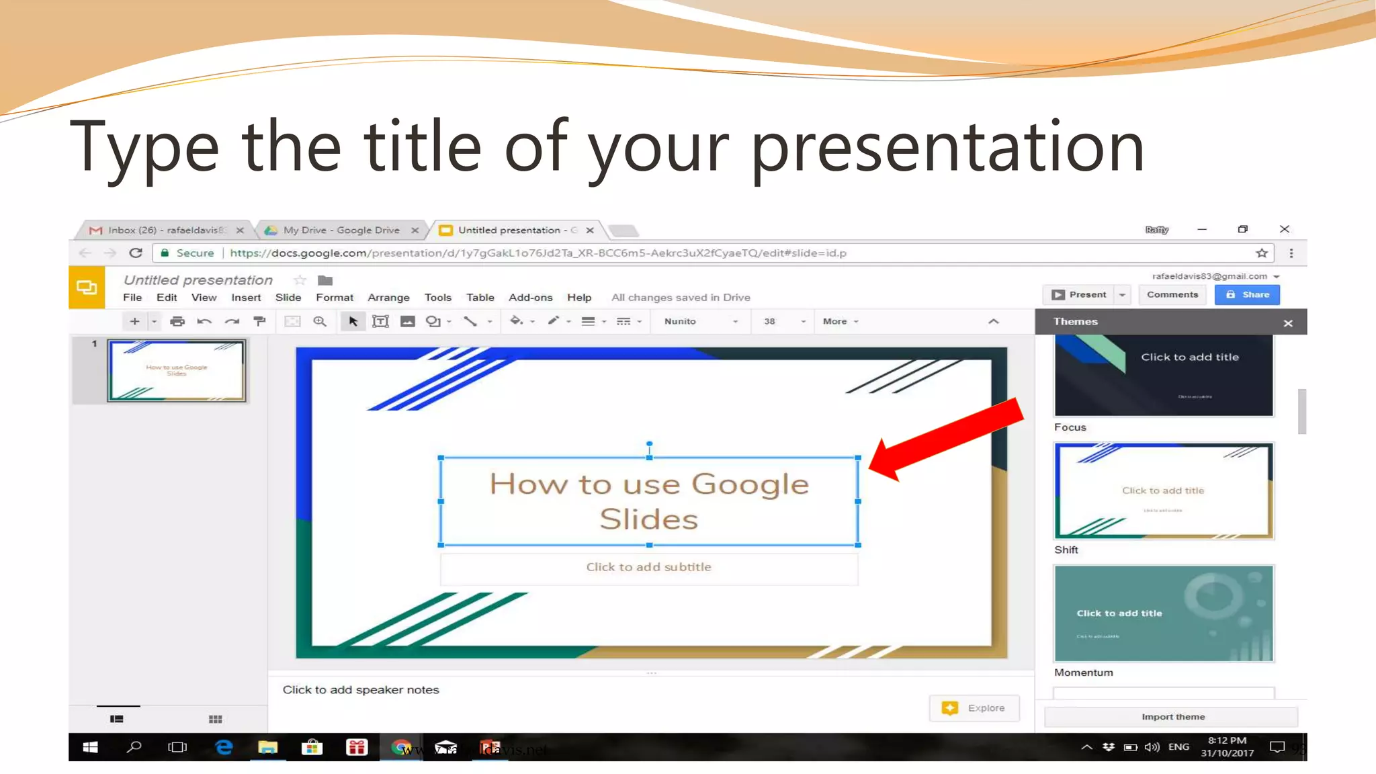Select the Text box tool
This screenshot has width=1376, height=774.
click(380, 321)
